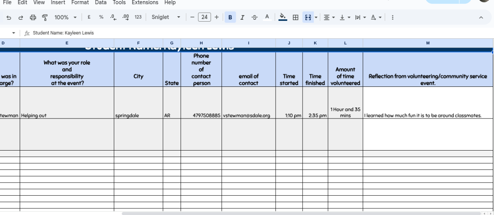The height and width of the screenshot is (215, 494).
Task: Increase font size with plus button
Action: pyautogui.click(x=217, y=17)
